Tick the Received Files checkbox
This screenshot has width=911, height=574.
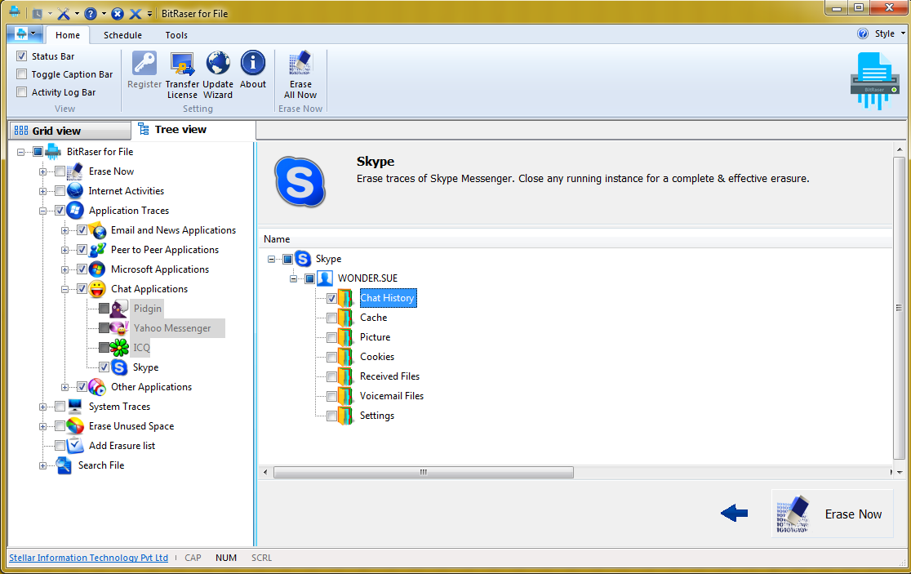pyautogui.click(x=331, y=376)
